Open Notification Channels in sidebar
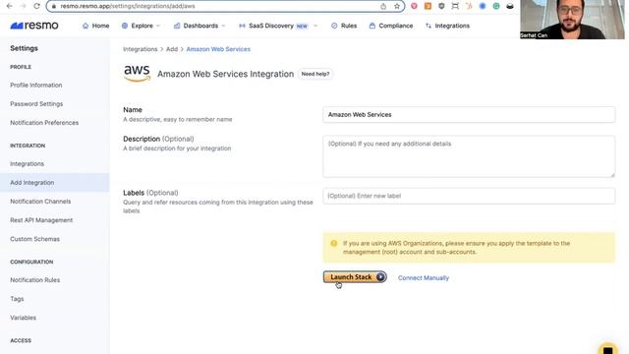629x354 pixels. (40, 202)
